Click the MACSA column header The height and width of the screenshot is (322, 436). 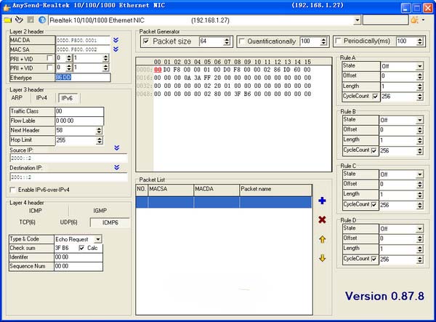pos(170,188)
